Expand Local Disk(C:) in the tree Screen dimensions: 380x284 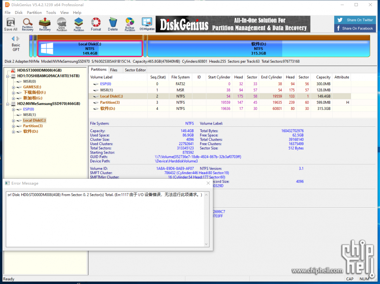tap(14, 121)
